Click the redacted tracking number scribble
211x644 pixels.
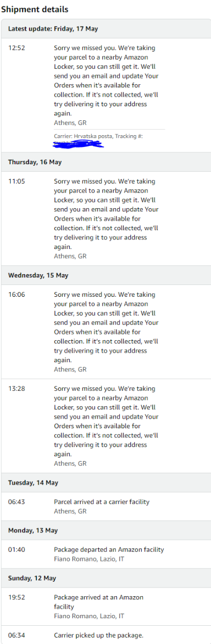pos(78,144)
